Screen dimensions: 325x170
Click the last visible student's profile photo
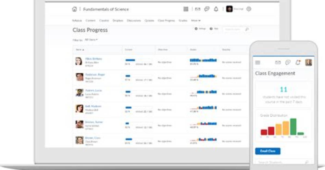[x=79, y=140]
